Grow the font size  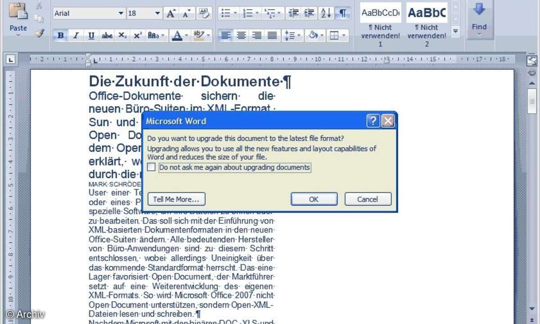[x=171, y=13]
